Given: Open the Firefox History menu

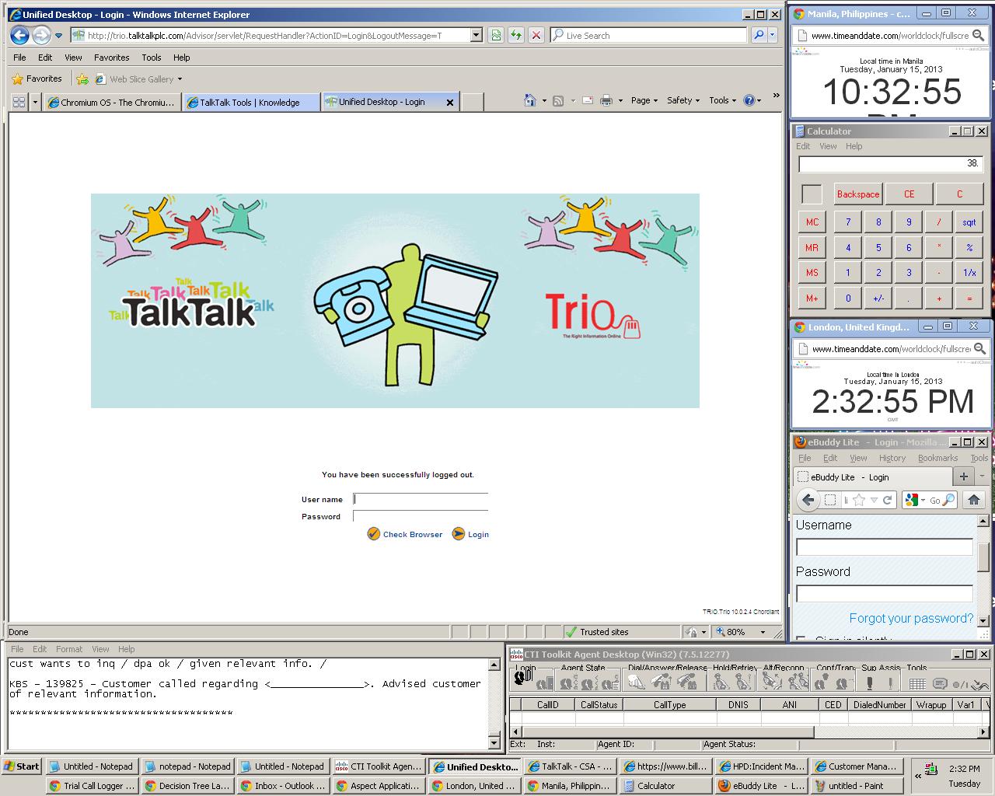Looking at the screenshot, I should (892, 458).
